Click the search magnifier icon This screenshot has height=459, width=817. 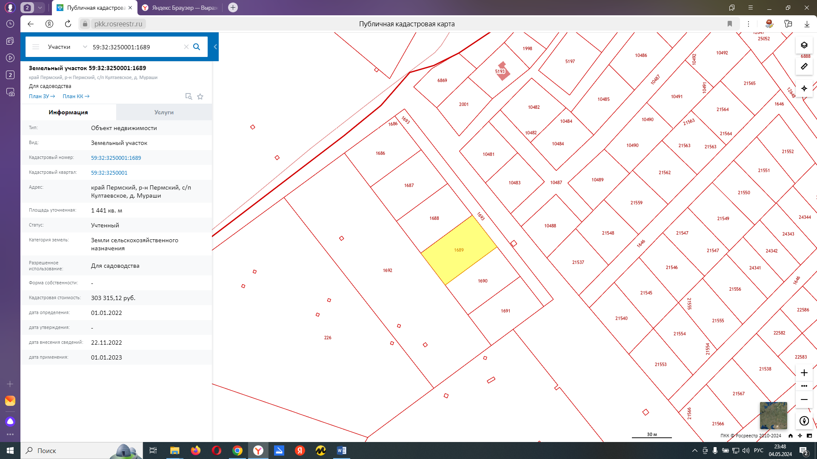pos(197,47)
